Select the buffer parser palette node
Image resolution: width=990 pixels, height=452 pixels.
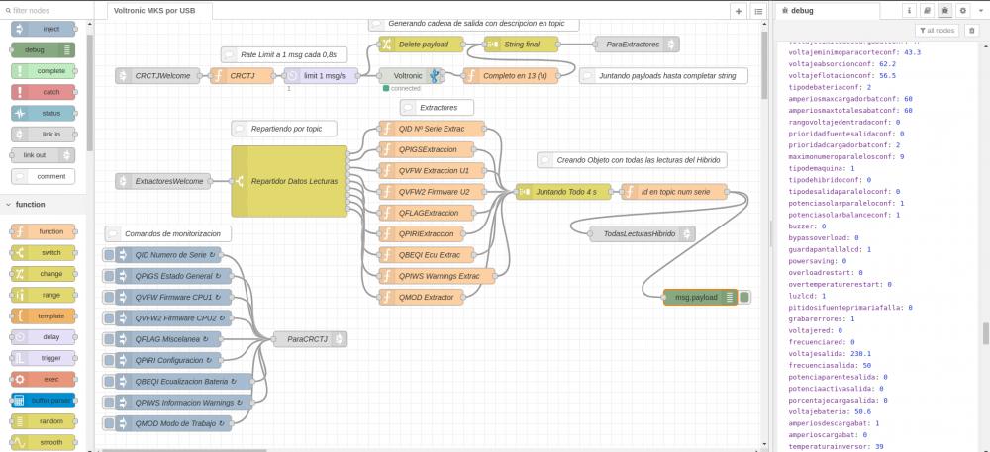tap(44, 401)
